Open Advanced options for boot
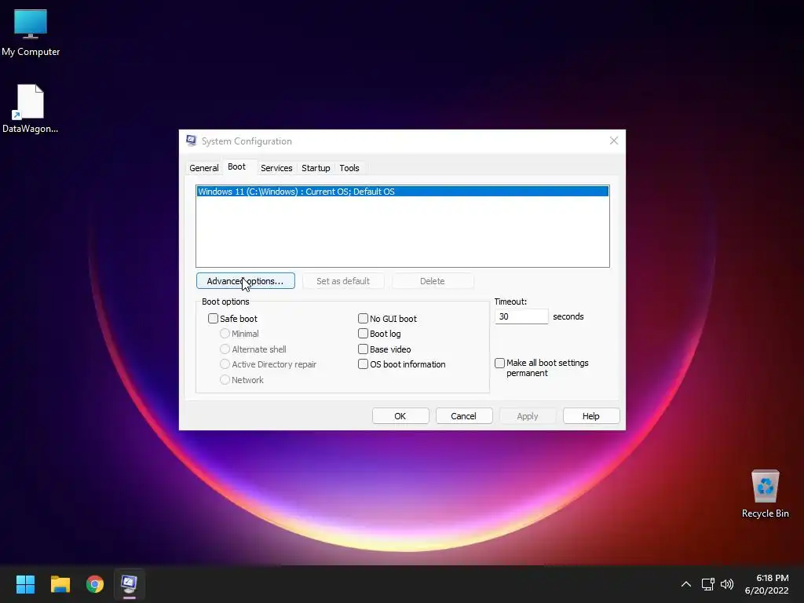804x603 pixels. [x=245, y=281]
